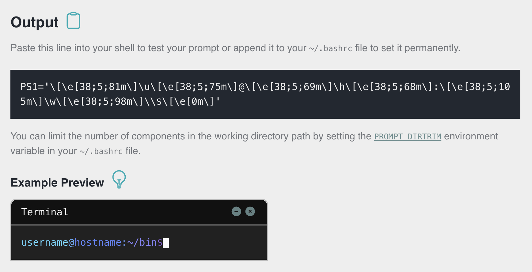Close the example Terminal preview window
532x272 pixels.
pyautogui.click(x=250, y=211)
